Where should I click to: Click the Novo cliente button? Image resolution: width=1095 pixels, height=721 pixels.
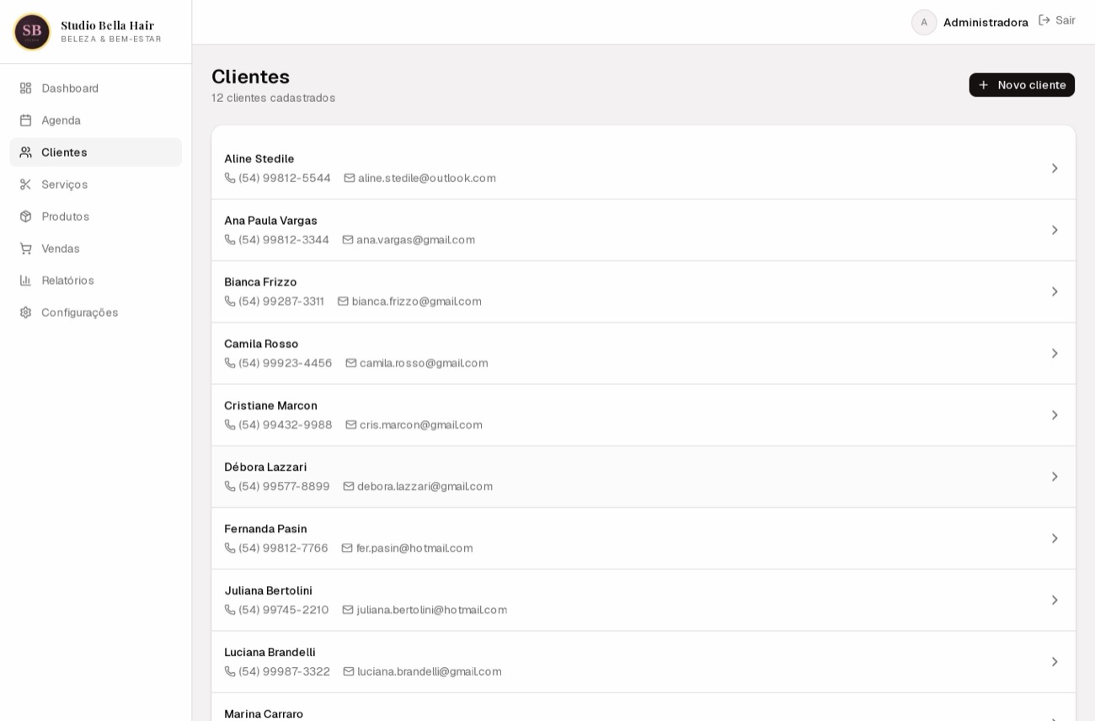coord(1022,85)
